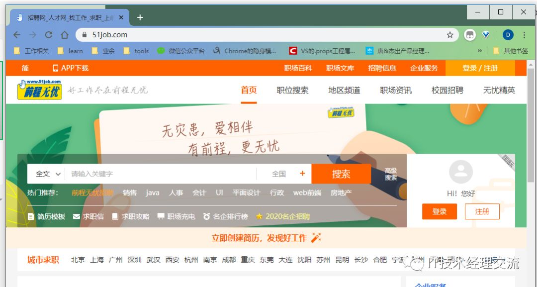Image resolution: width=537 pixels, height=287 pixels.
Task: Add a location with the orange plus
Action: (x=302, y=174)
